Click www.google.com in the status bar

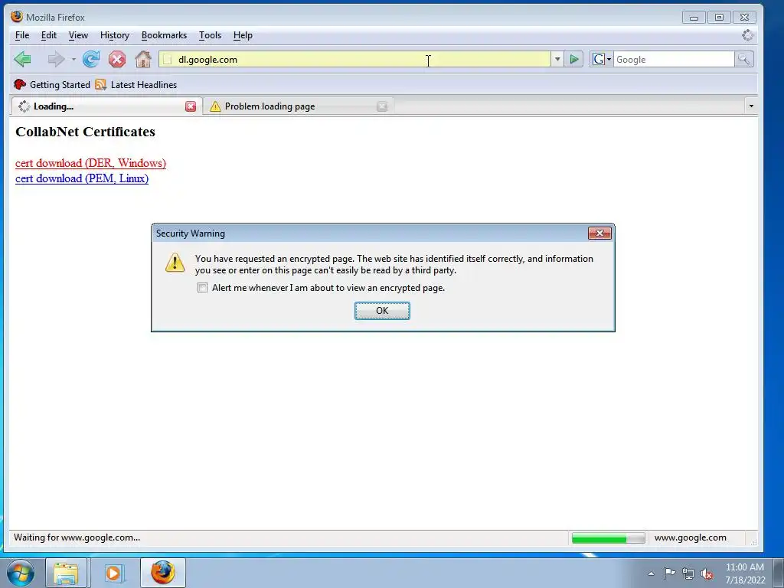(x=690, y=537)
